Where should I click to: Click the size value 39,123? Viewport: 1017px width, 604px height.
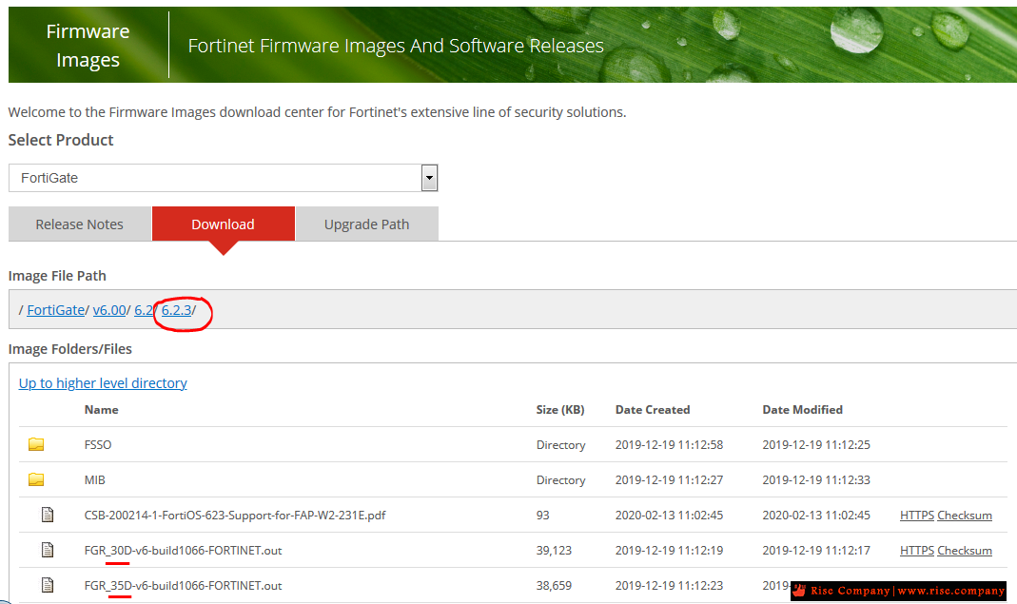(x=554, y=550)
